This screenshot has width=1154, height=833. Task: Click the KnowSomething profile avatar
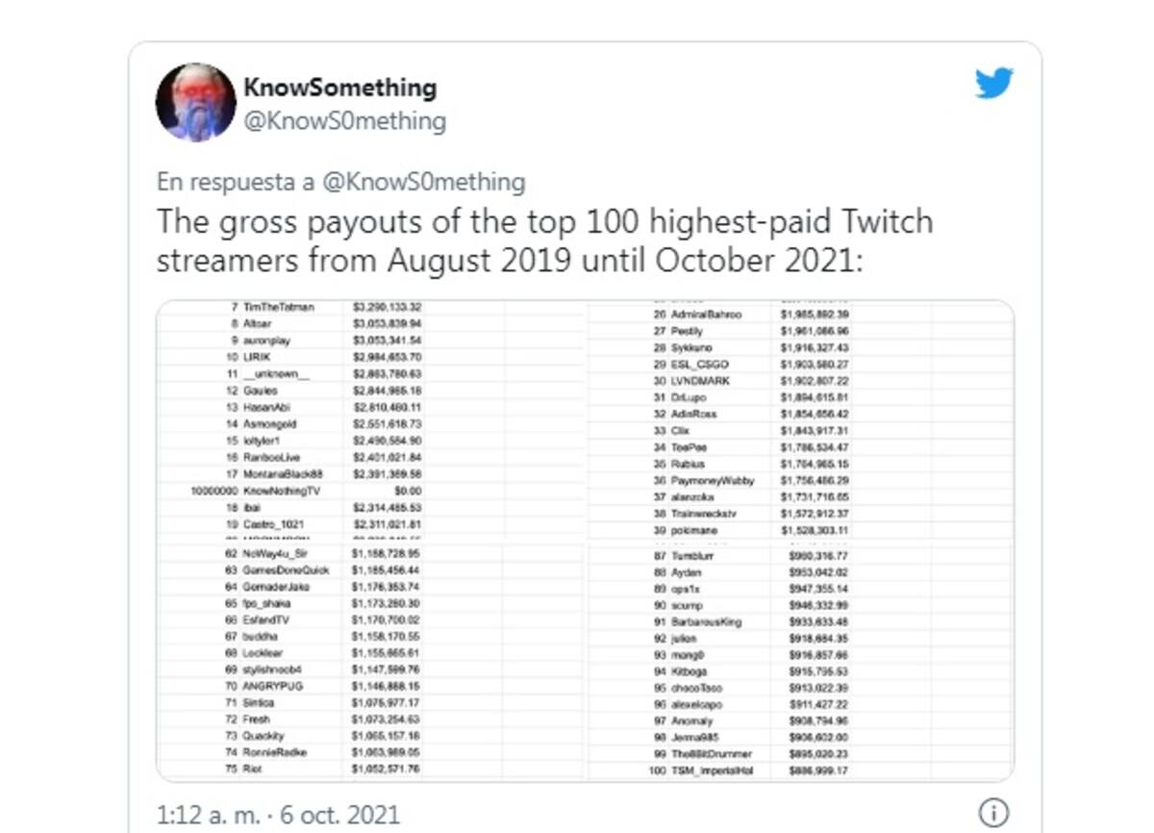[196, 103]
